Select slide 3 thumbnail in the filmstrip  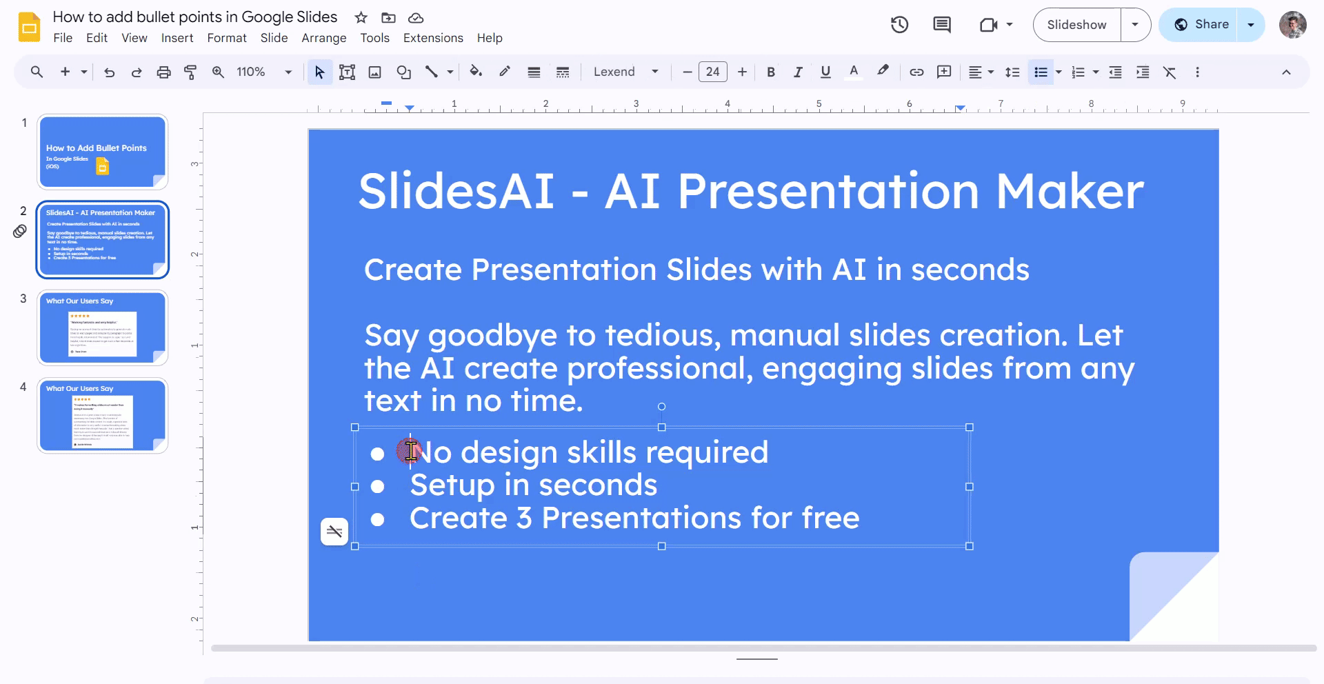pos(102,328)
